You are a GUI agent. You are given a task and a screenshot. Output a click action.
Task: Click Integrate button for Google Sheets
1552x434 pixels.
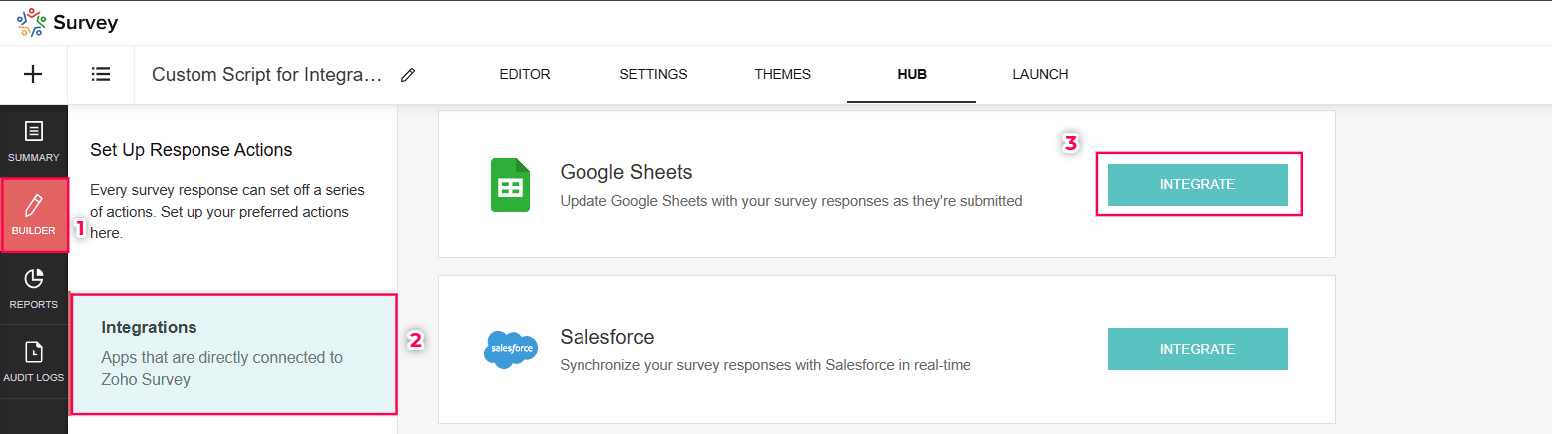tap(1197, 185)
